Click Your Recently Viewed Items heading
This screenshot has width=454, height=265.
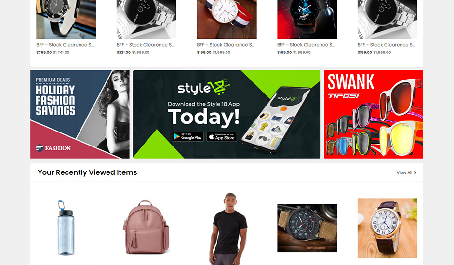click(87, 172)
